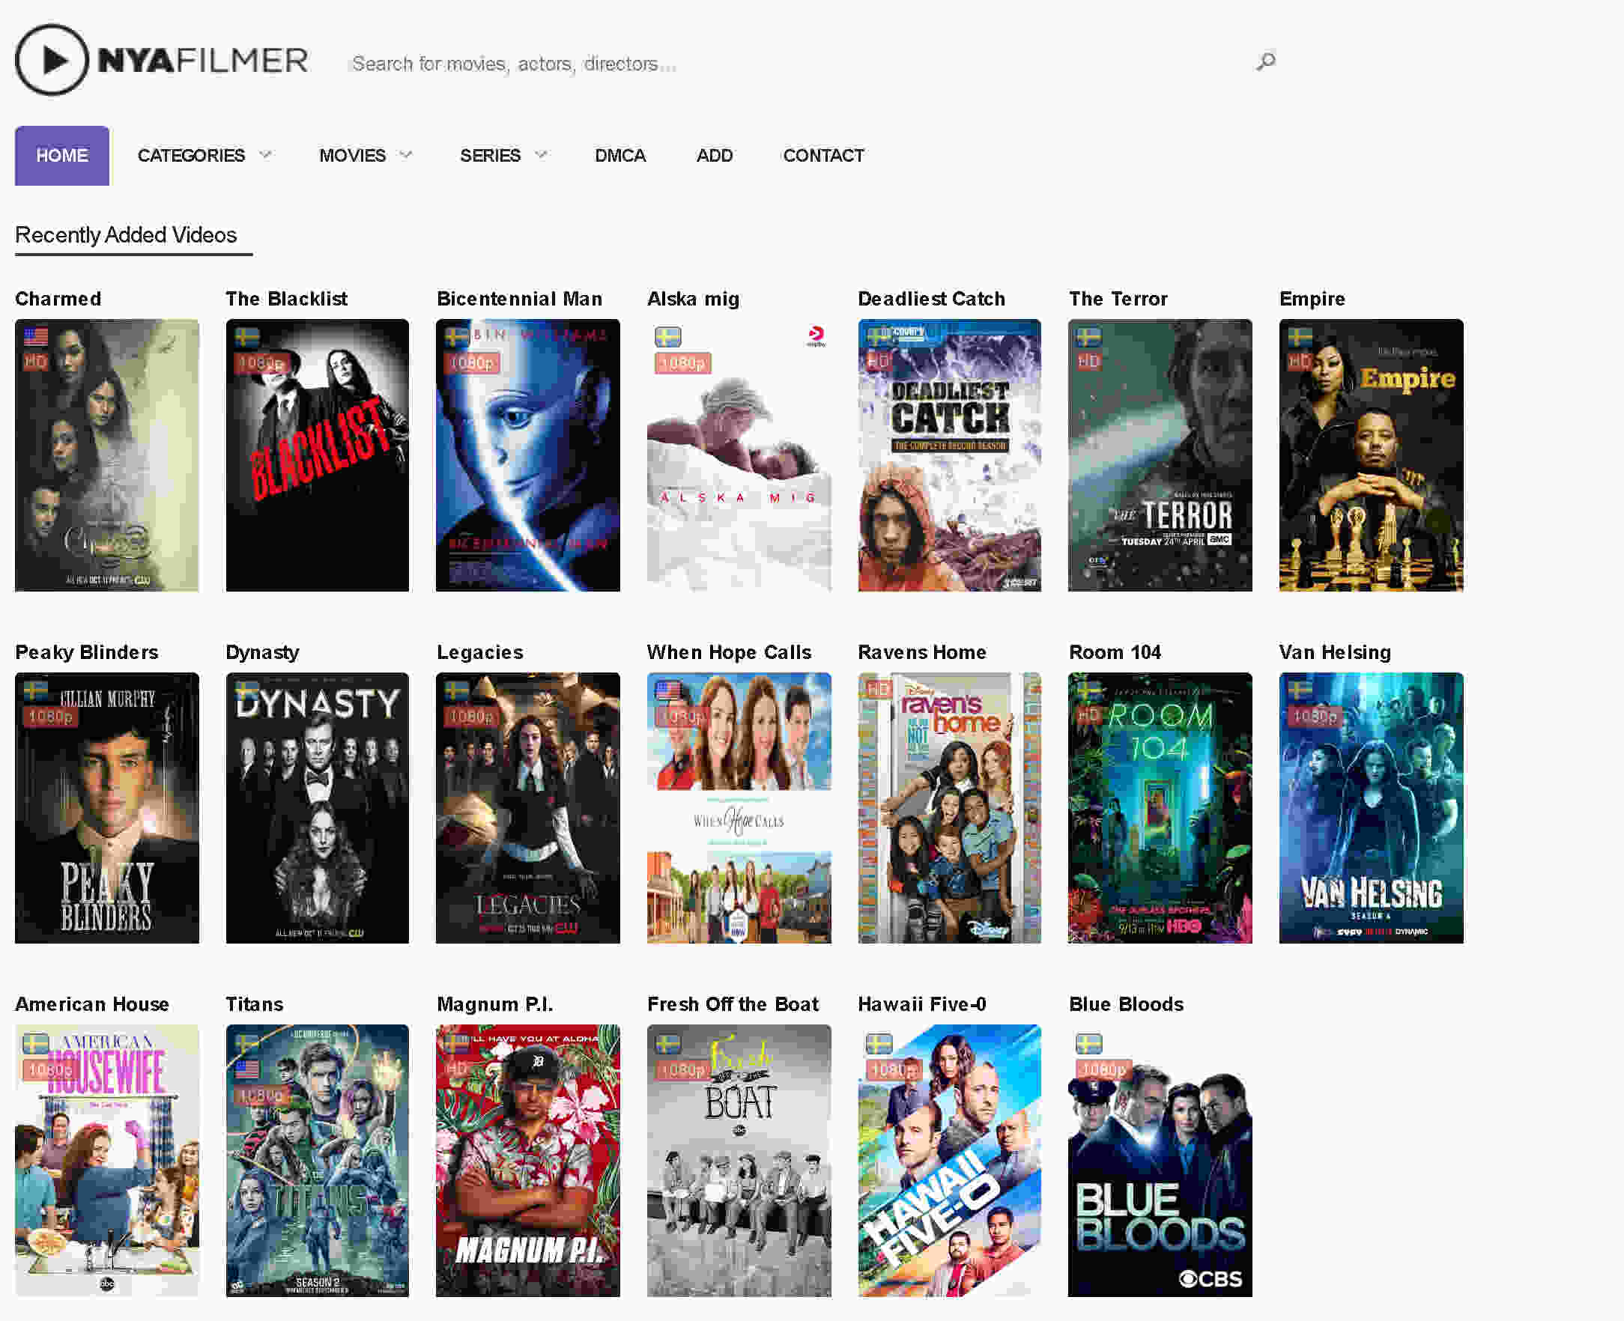This screenshot has height=1321, width=1624.
Task: Select the American House title
Action: pyautogui.click(x=92, y=1003)
